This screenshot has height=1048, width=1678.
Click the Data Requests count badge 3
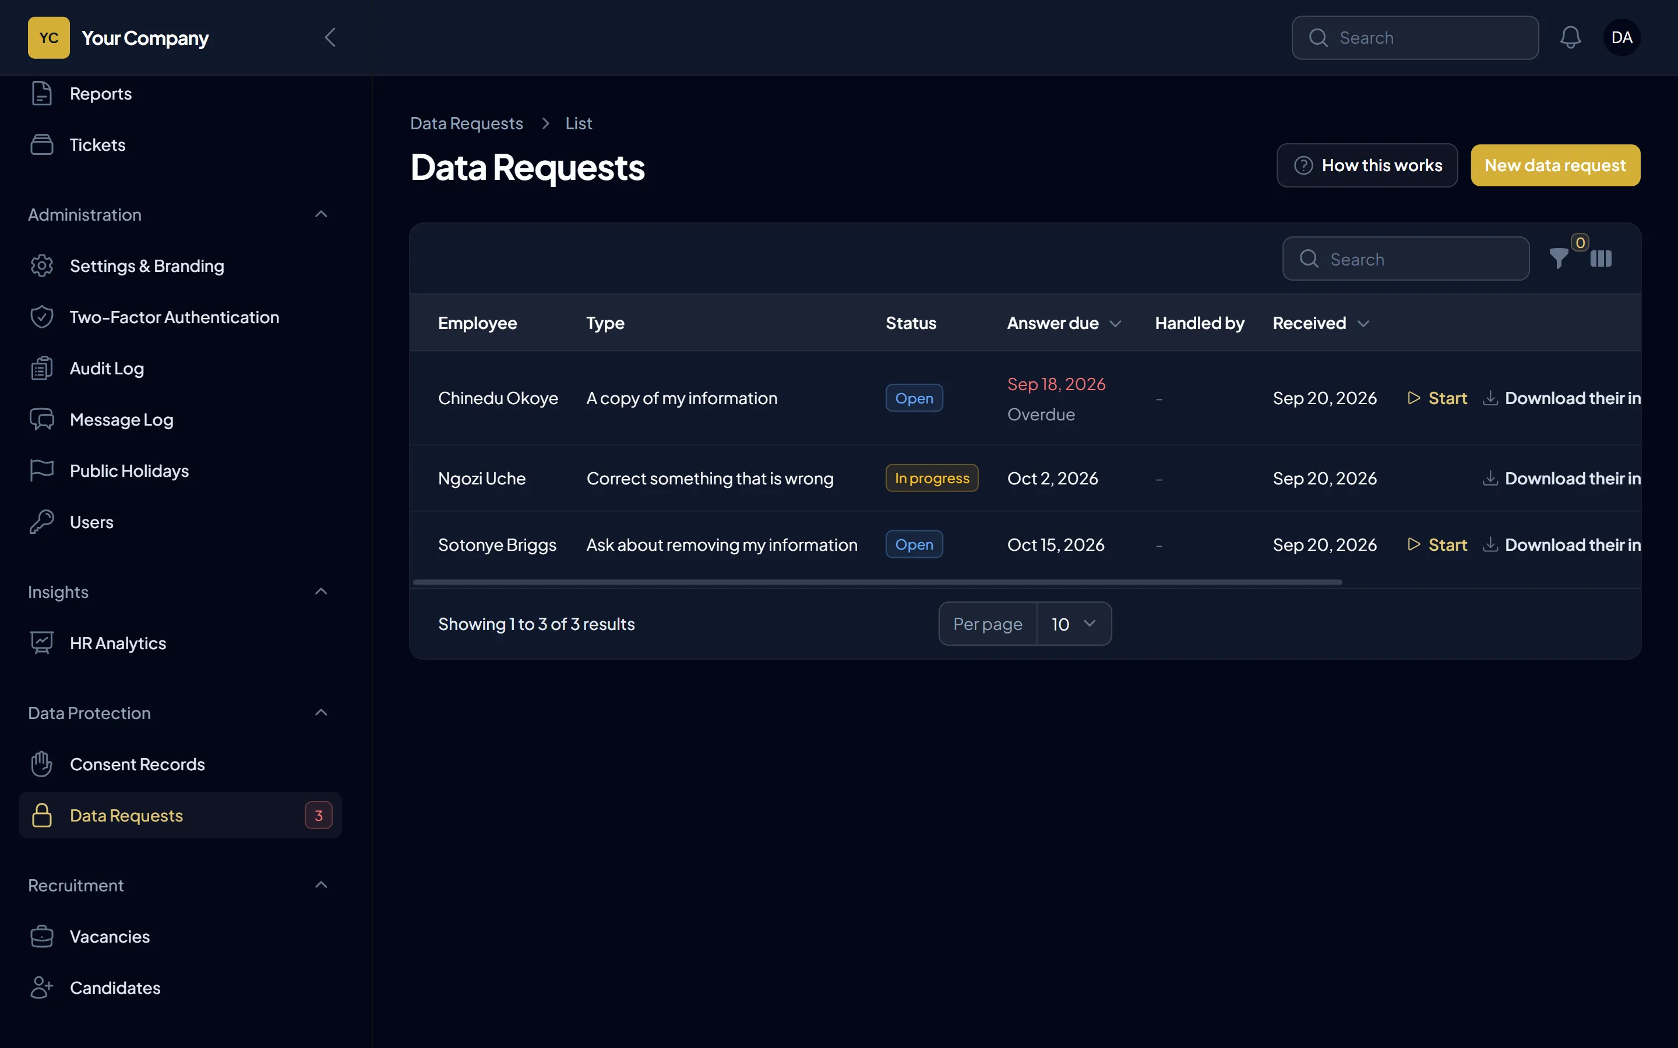click(318, 815)
